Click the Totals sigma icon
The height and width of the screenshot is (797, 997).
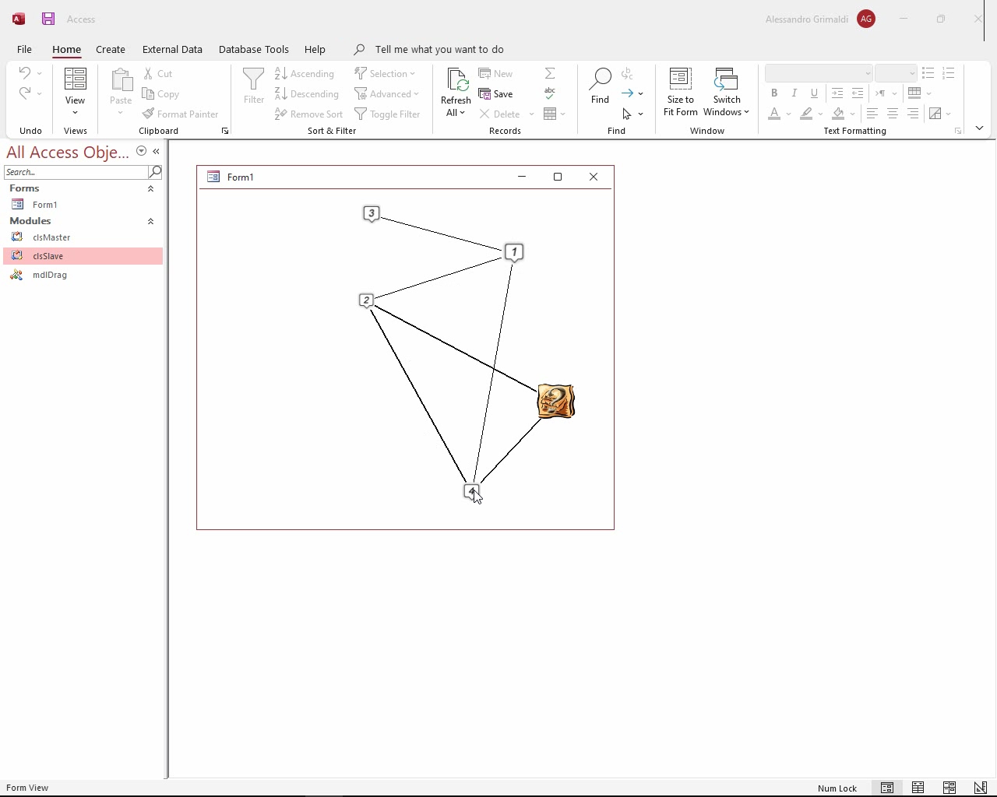click(x=550, y=73)
